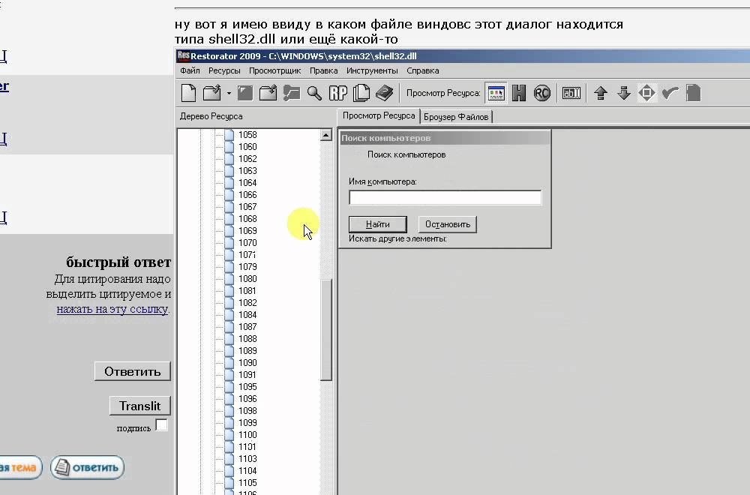Switch to Броузер Файлов tab
Viewport: 750px width, 495px height.
tap(456, 117)
